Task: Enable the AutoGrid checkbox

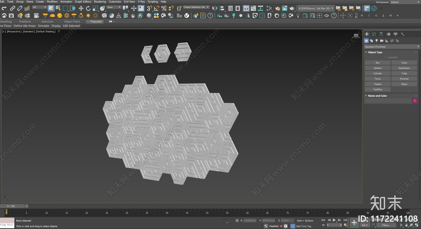Action: click(x=386, y=57)
